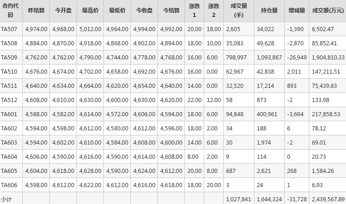Click TA511 turnover 75,439.63

[x=324, y=86]
